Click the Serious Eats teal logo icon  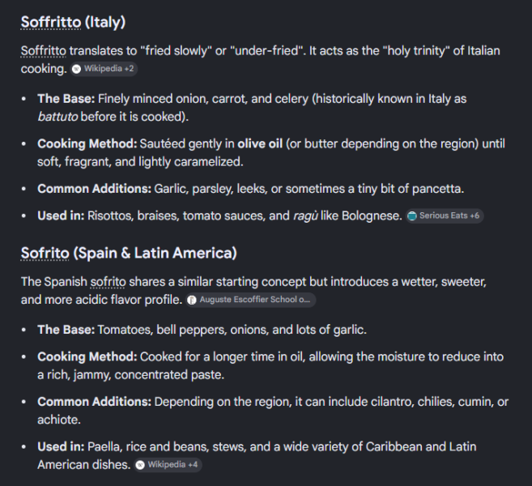click(412, 215)
